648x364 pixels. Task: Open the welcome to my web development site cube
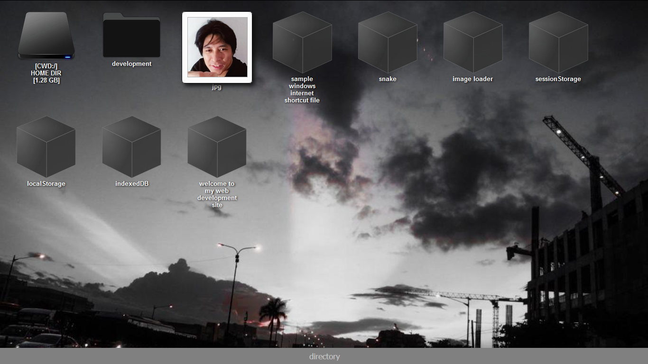(x=217, y=147)
